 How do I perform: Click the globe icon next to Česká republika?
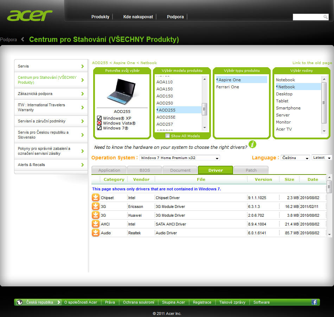point(20,302)
